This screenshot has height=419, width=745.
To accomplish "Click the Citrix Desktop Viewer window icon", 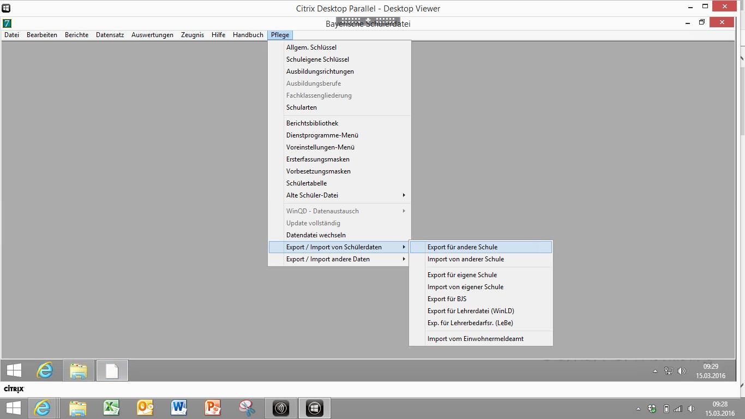I will (6, 8).
